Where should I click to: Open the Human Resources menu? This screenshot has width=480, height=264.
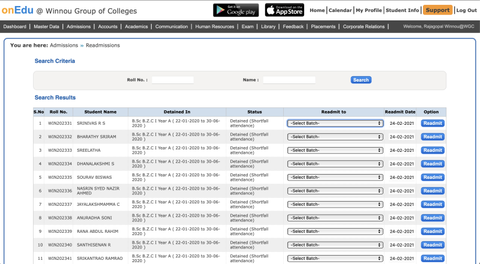(x=215, y=27)
